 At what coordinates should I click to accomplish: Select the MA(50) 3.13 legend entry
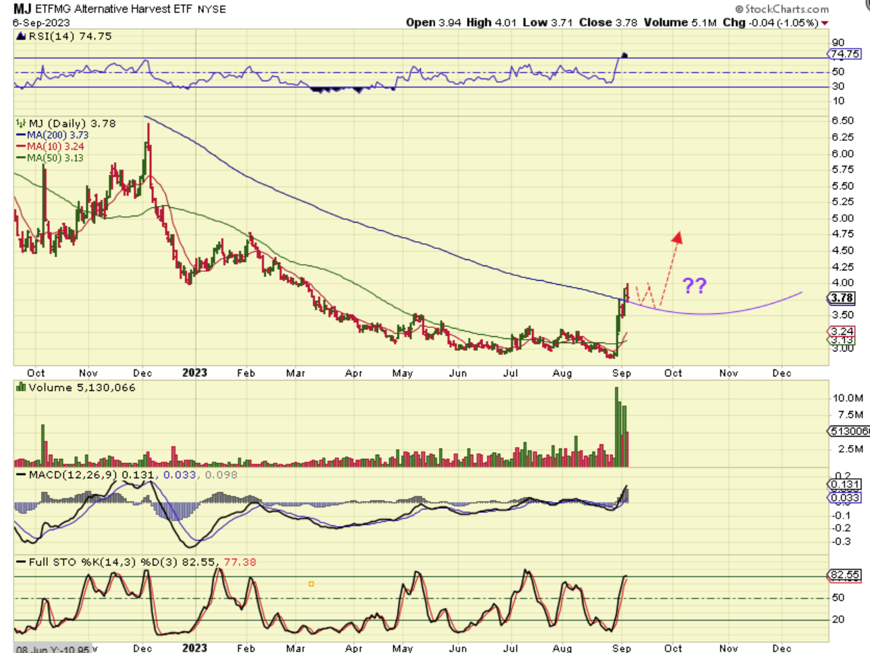49,158
